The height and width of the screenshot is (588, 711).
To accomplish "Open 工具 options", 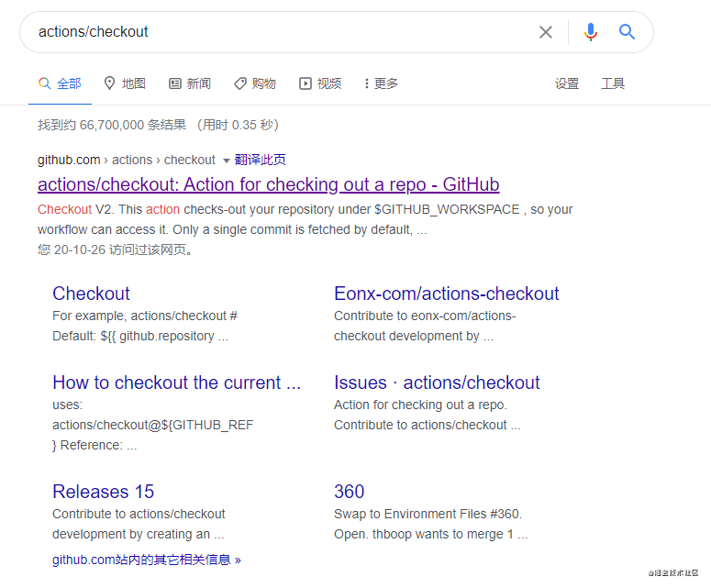I will [613, 83].
